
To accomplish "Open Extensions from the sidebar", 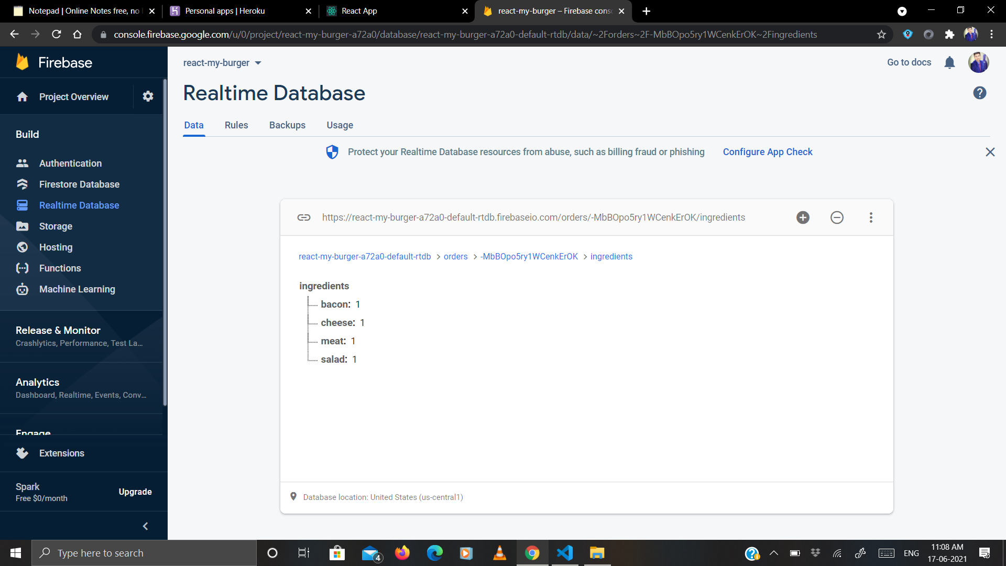I will pyautogui.click(x=61, y=453).
